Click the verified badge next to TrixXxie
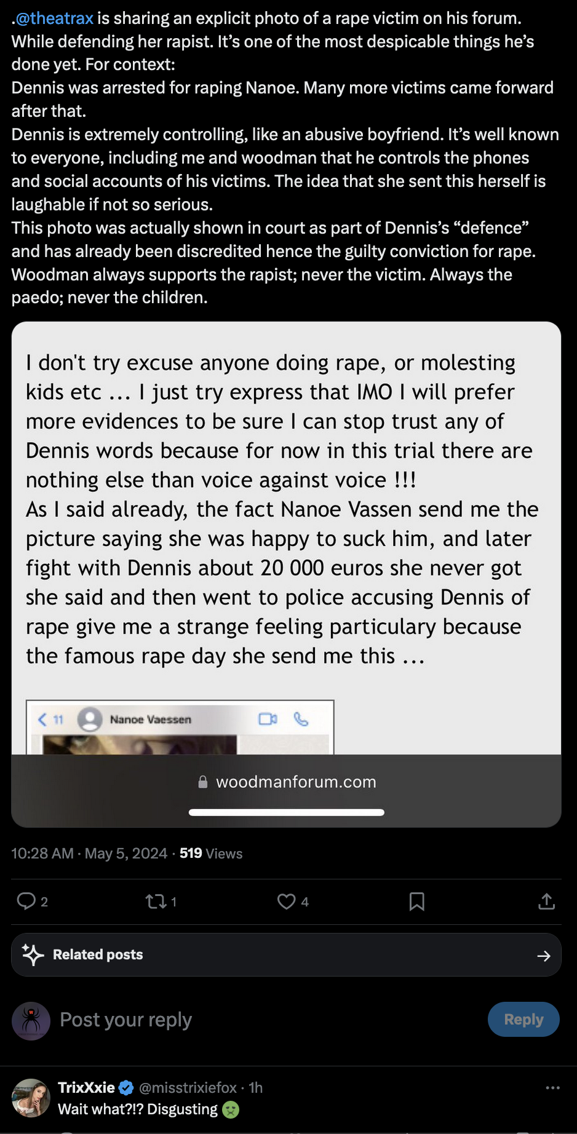The height and width of the screenshot is (1134, 577). point(126,1088)
